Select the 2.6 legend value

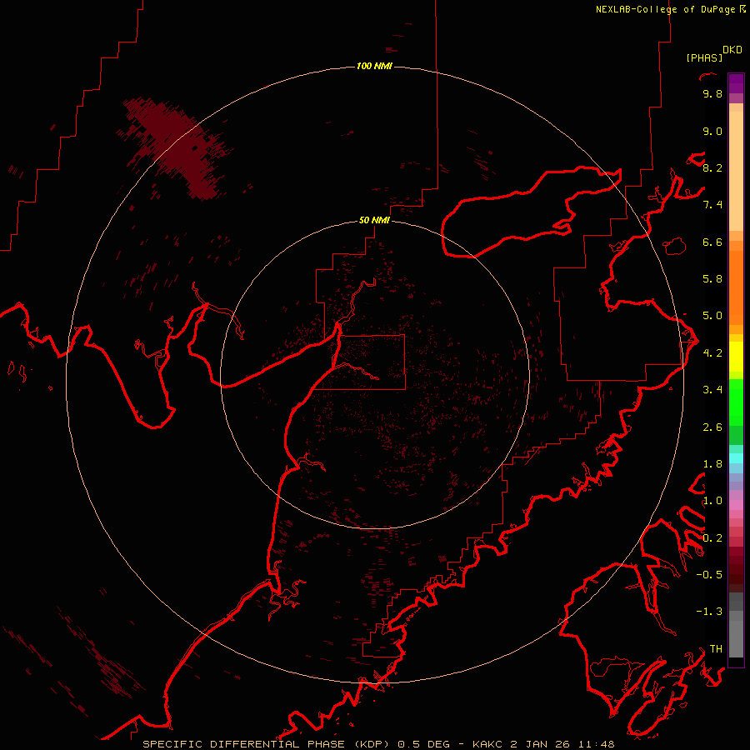tap(712, 427)
